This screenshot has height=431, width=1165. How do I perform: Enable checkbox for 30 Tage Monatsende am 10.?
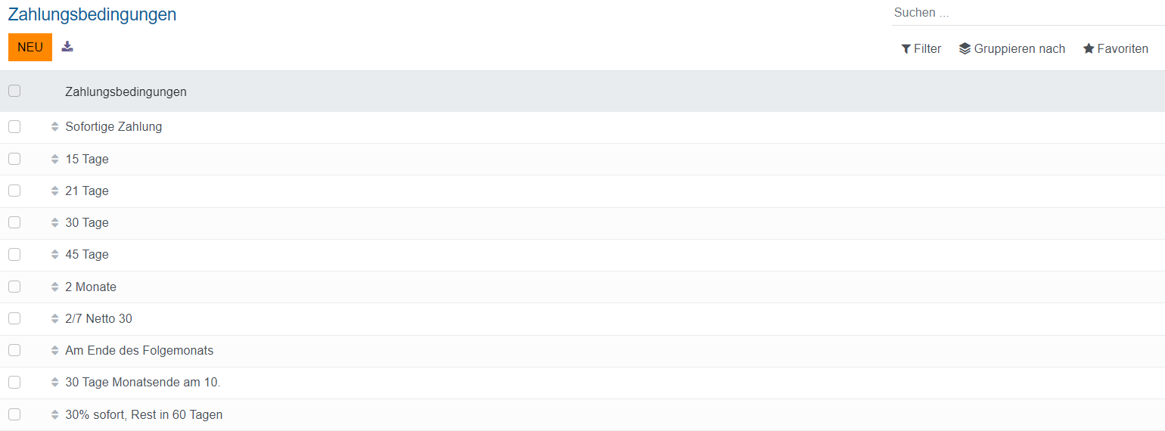click(14, 383)
